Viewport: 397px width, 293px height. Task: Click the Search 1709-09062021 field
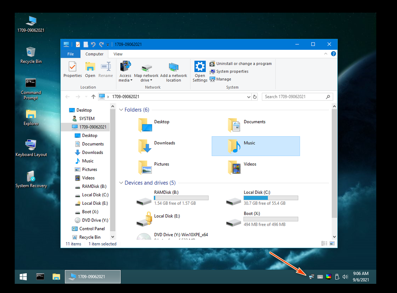[297, 97]
